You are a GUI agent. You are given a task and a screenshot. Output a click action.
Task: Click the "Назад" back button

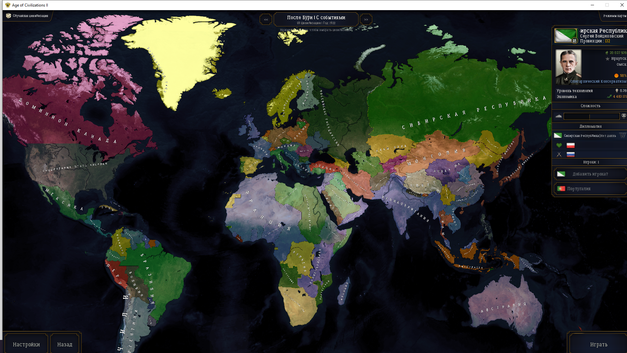click(65, 344)
